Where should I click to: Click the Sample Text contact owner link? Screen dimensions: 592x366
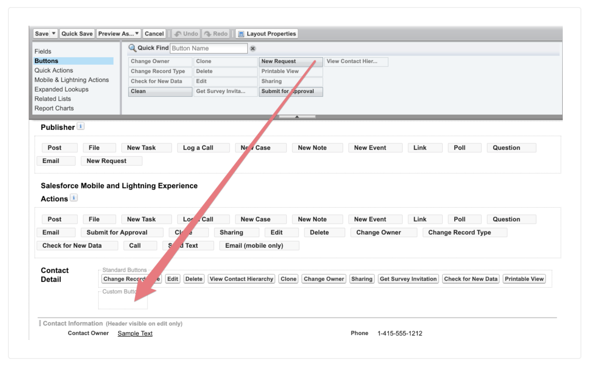pos(135,333)
